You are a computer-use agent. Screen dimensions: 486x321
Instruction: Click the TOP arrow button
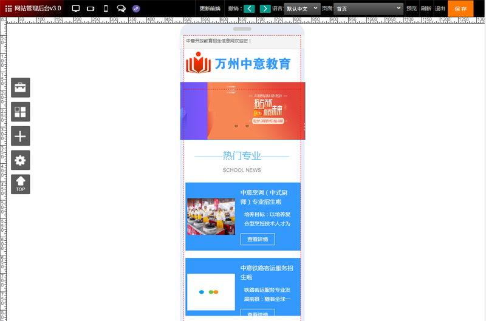tap(21, 184)
